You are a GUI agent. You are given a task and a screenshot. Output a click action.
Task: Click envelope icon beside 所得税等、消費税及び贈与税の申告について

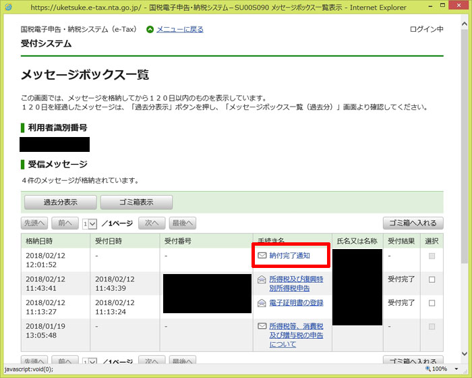[x=262, y=326]
